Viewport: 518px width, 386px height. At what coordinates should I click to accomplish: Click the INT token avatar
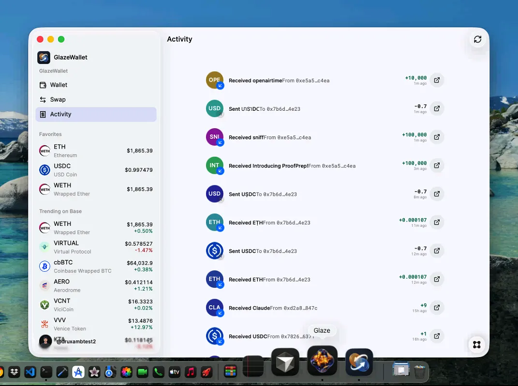pos(215,165)
